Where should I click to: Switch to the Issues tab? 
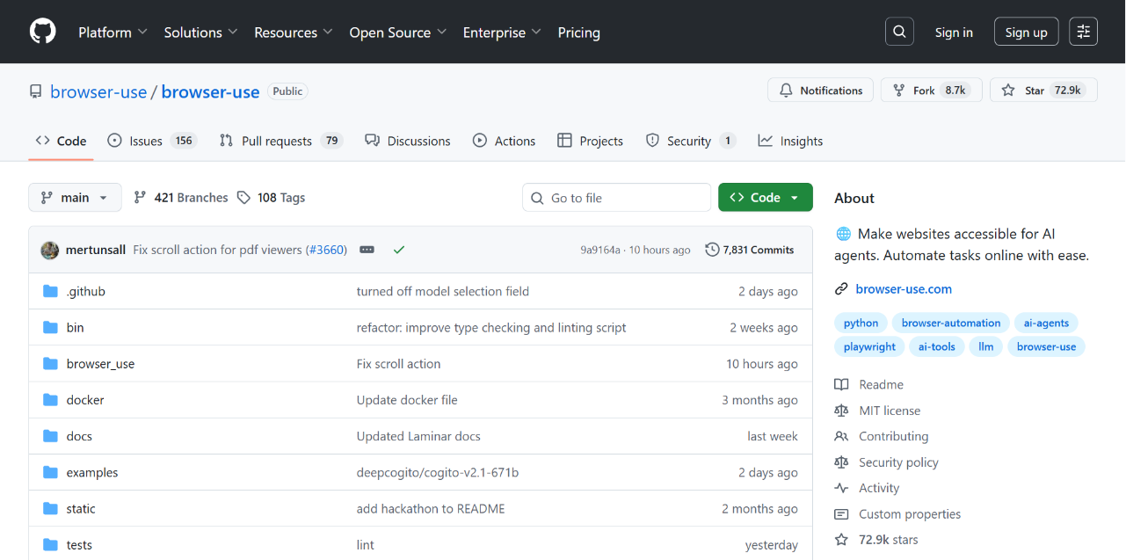(146, 141)
